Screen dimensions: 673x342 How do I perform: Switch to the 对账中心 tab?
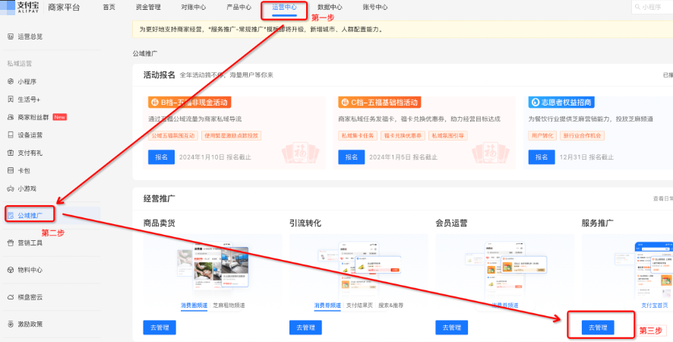(194, 8)
